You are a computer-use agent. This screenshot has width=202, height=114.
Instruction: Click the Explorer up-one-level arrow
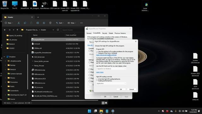click(x=17, y=30)
